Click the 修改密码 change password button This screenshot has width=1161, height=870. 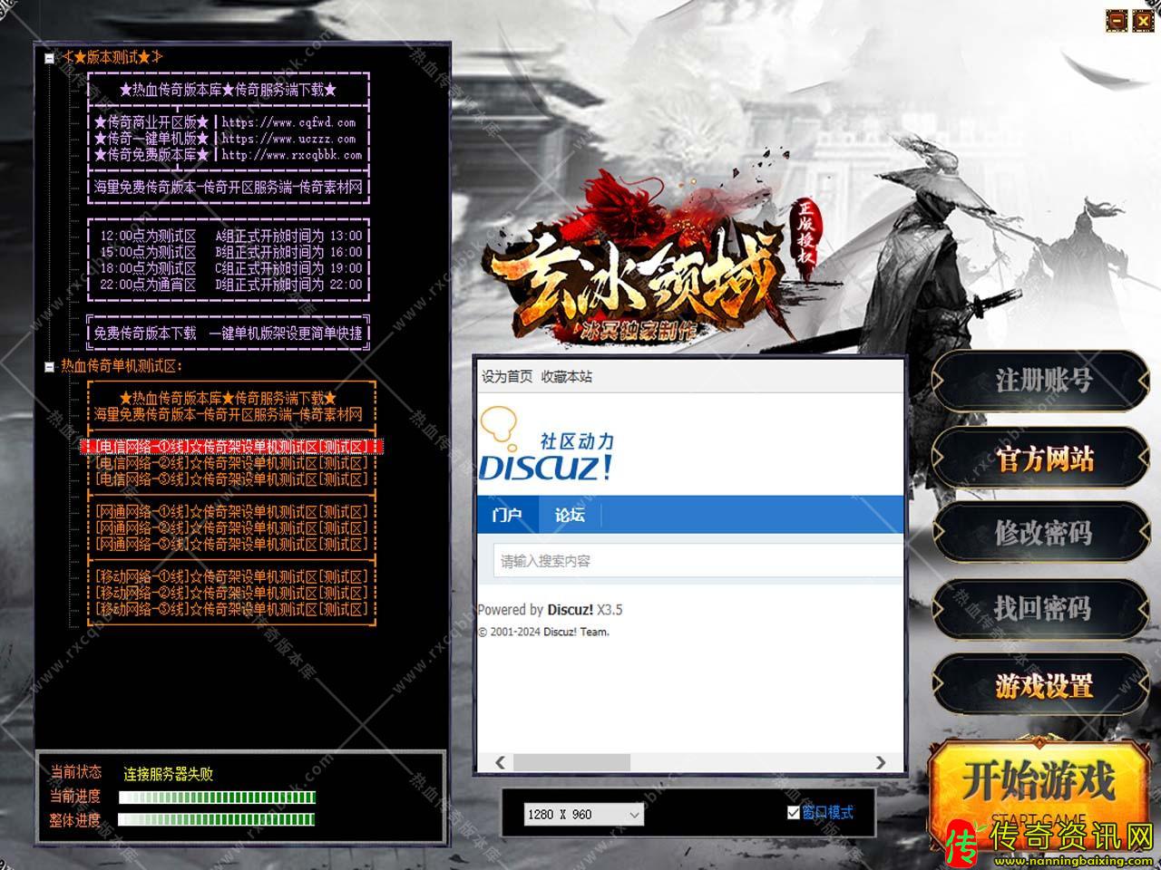point(1042,533)
